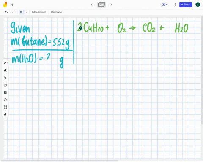
Task: Select the Circle shape tool
Action: (x=5, y=100)
